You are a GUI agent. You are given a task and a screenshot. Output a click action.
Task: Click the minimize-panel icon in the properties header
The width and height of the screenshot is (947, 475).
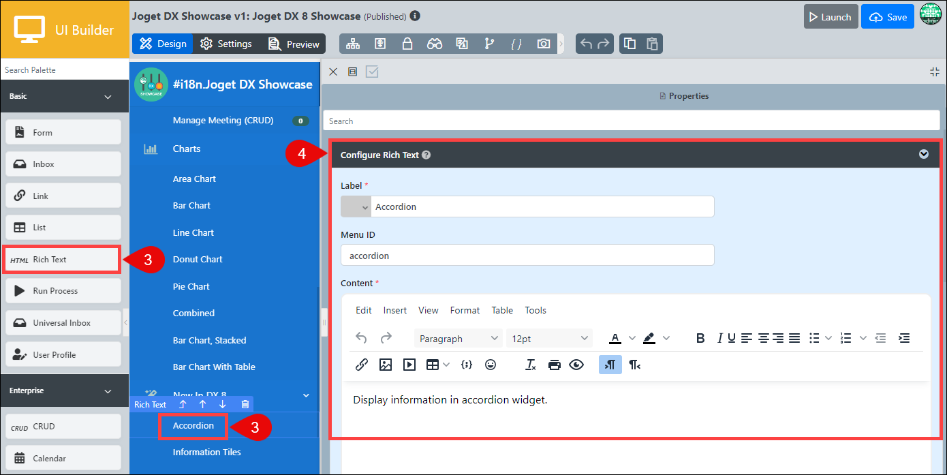934,72
